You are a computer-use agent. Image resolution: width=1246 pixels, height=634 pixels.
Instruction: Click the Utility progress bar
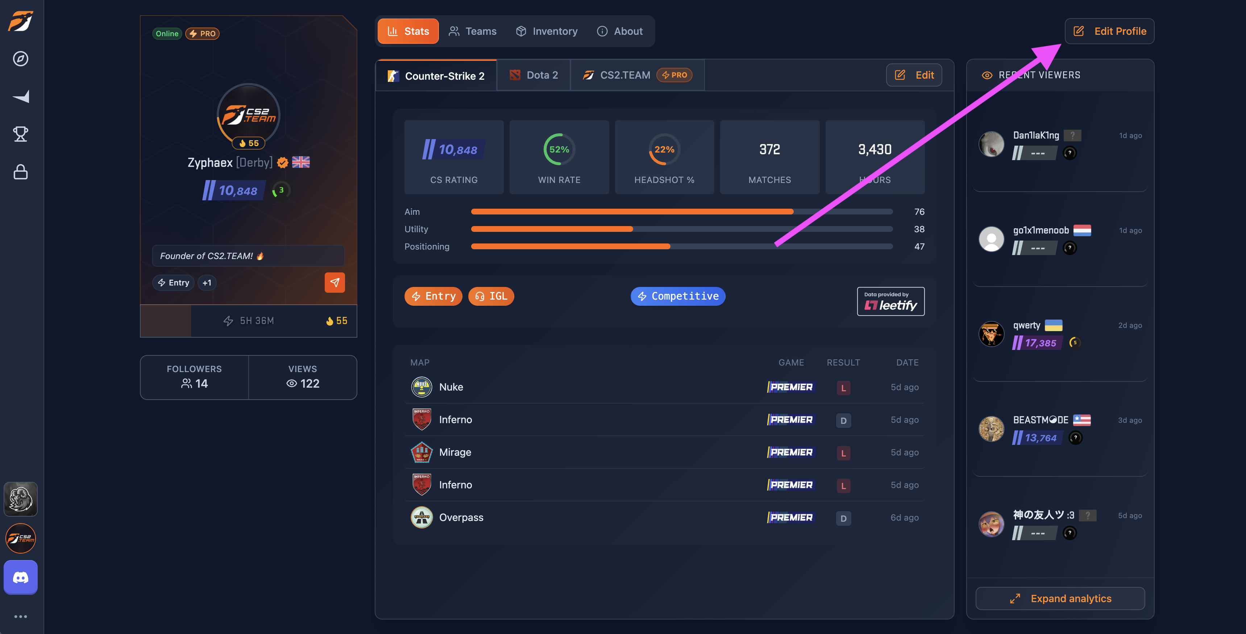[681, 229]
